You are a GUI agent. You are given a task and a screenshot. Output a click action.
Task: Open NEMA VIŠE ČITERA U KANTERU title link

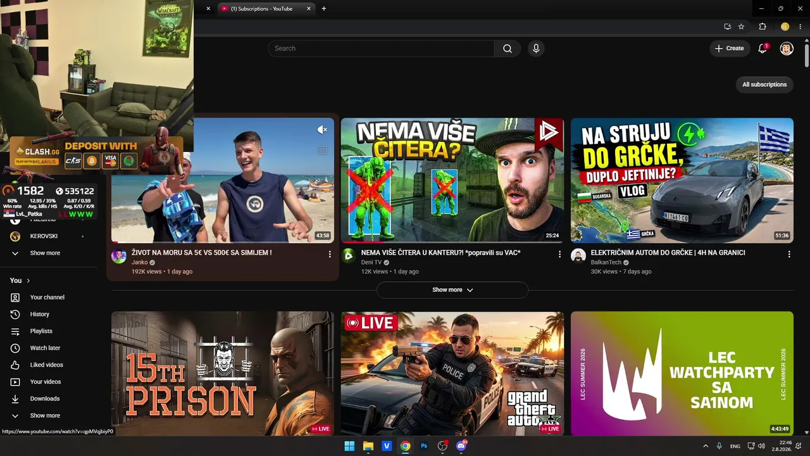(440, 253)
